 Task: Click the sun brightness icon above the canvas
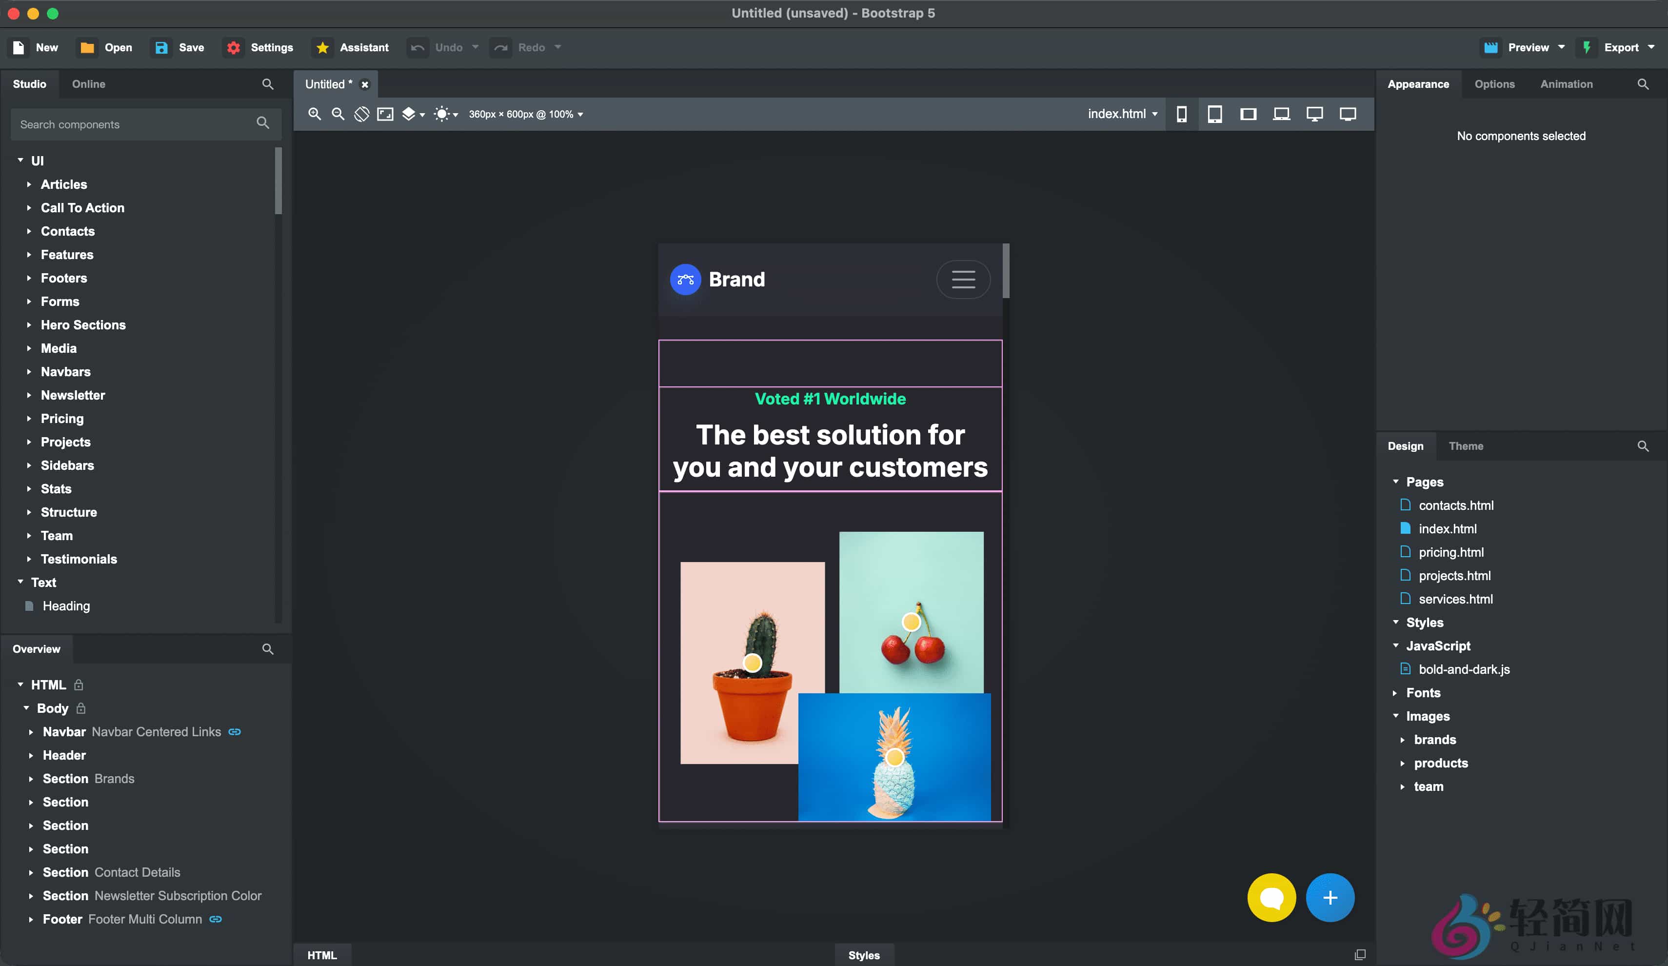pos(442,114)
